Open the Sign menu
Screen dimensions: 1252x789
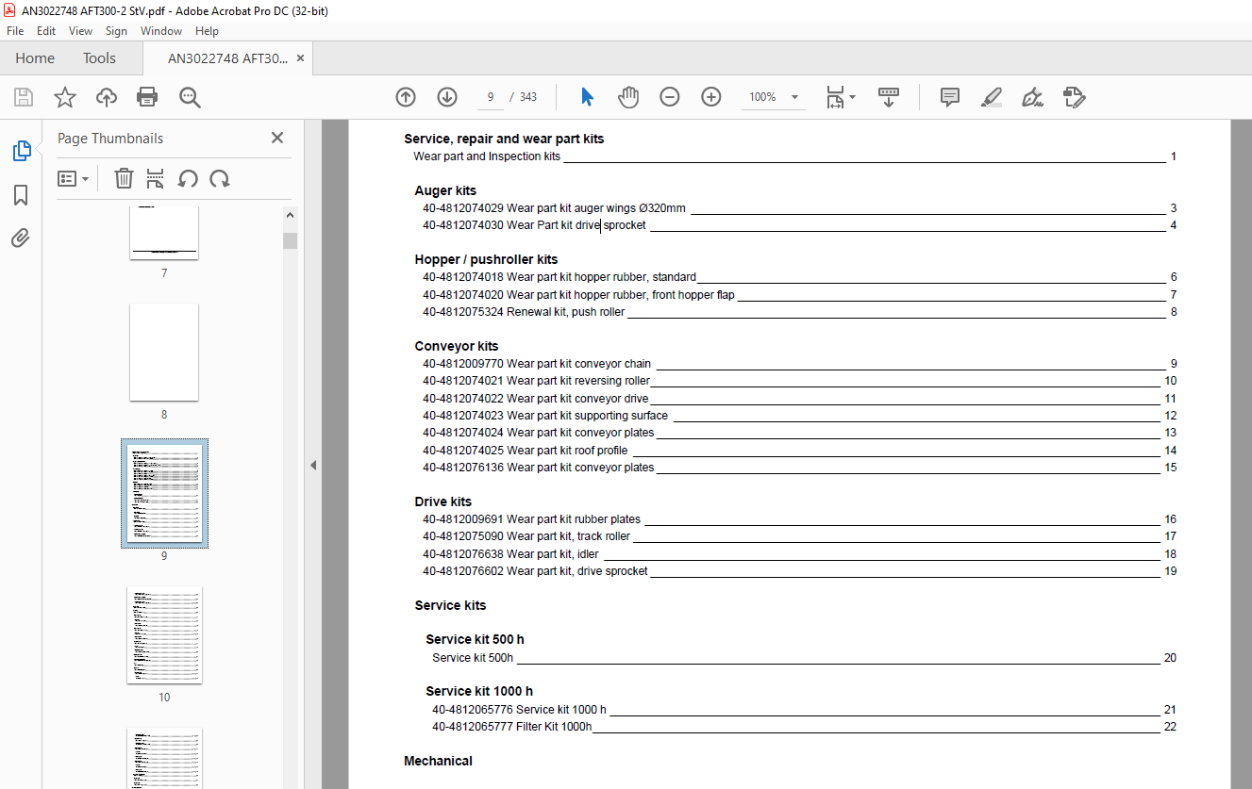click(116, 31)
